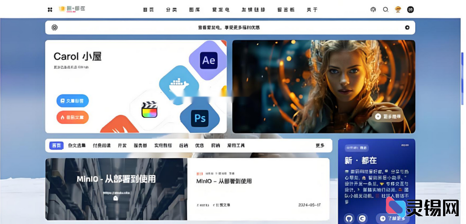Open the 留言板 navigation item
The width and height of the screenshot is (466, 224).
pos(285,9)
